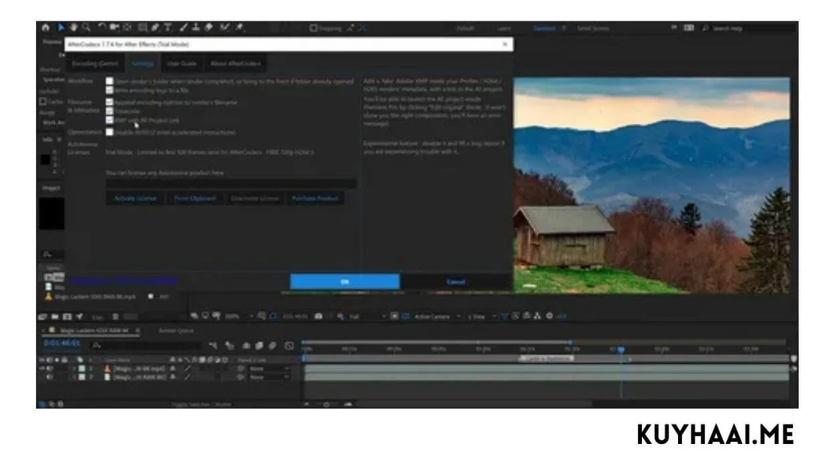Select the Hand tool
This screenshot has height=454, width=835.
click(x=74, y=28)
